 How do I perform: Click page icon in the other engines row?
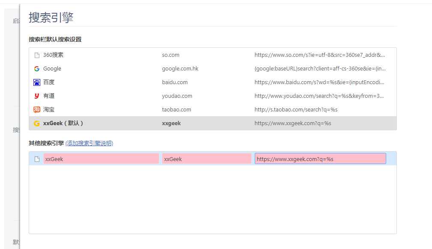(37, 159)
